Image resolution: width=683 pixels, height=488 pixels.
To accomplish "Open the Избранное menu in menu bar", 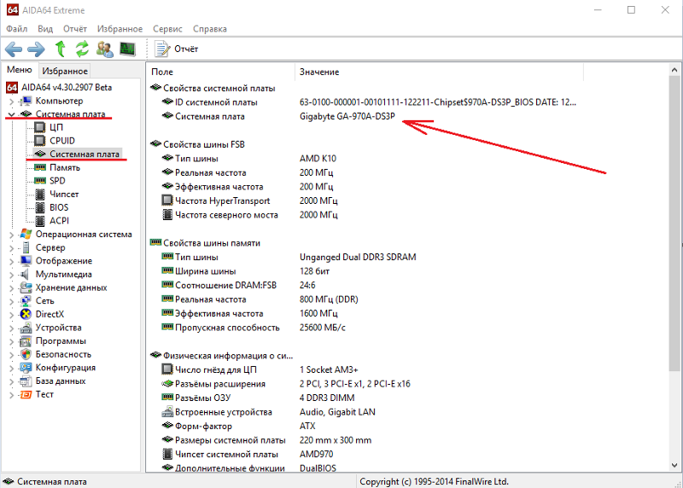I will (x=120, y=29).
